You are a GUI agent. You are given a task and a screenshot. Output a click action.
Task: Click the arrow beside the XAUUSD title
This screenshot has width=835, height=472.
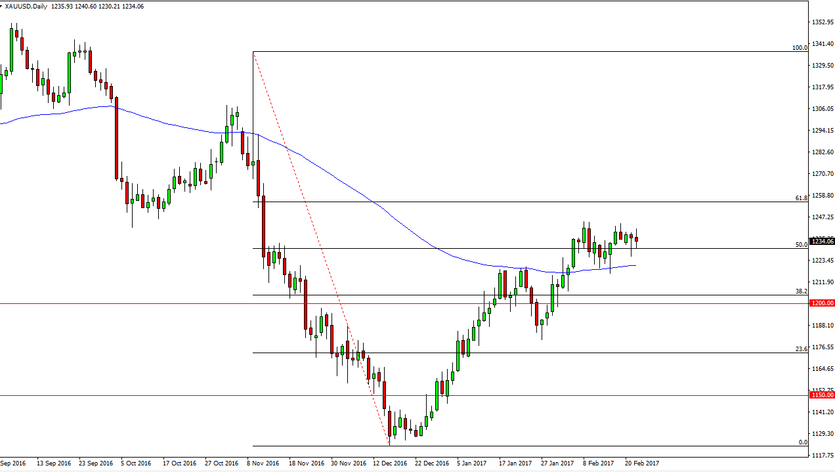(2, 6)
